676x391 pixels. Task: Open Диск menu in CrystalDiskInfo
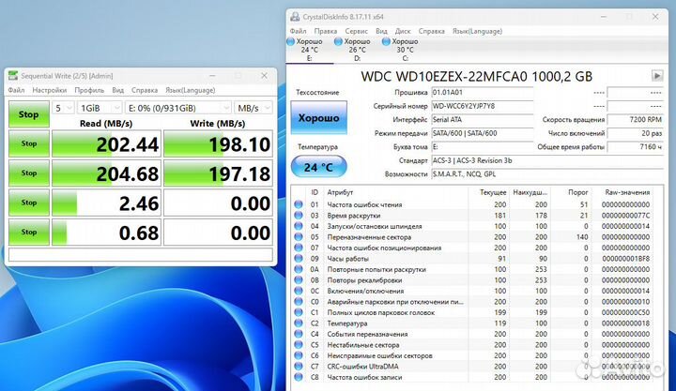[x=403, y=31]
